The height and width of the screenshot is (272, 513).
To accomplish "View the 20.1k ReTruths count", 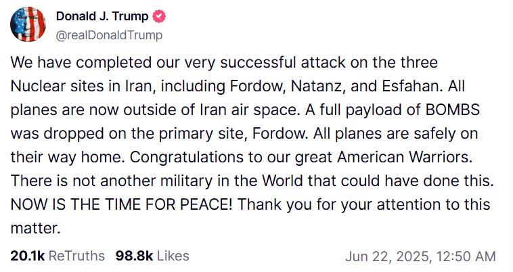I will click(x=28, y=256).
